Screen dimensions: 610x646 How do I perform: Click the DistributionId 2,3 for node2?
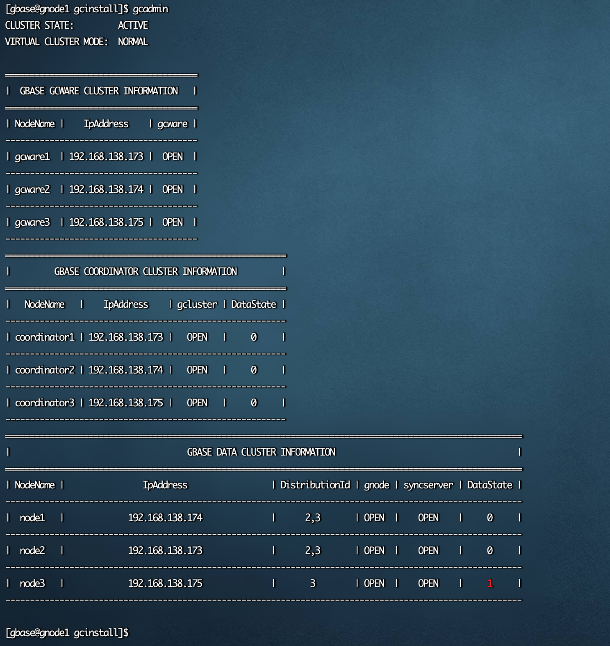coord(313,551)
